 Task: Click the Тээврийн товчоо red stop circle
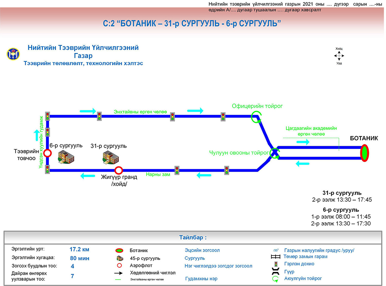point(47,153)
